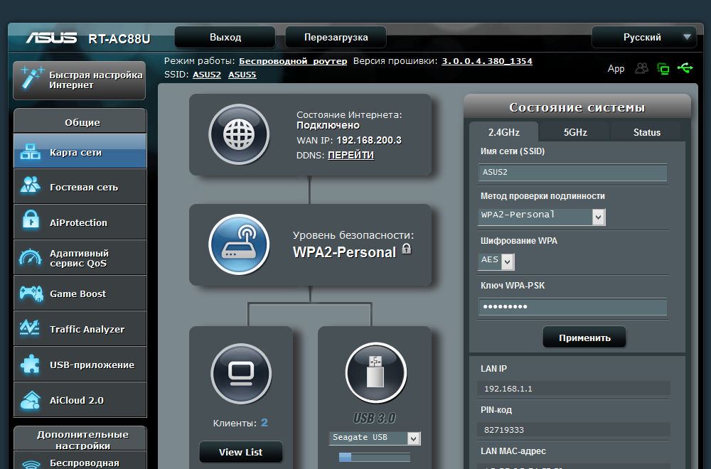Click the View List button

(x=241, y=452)
